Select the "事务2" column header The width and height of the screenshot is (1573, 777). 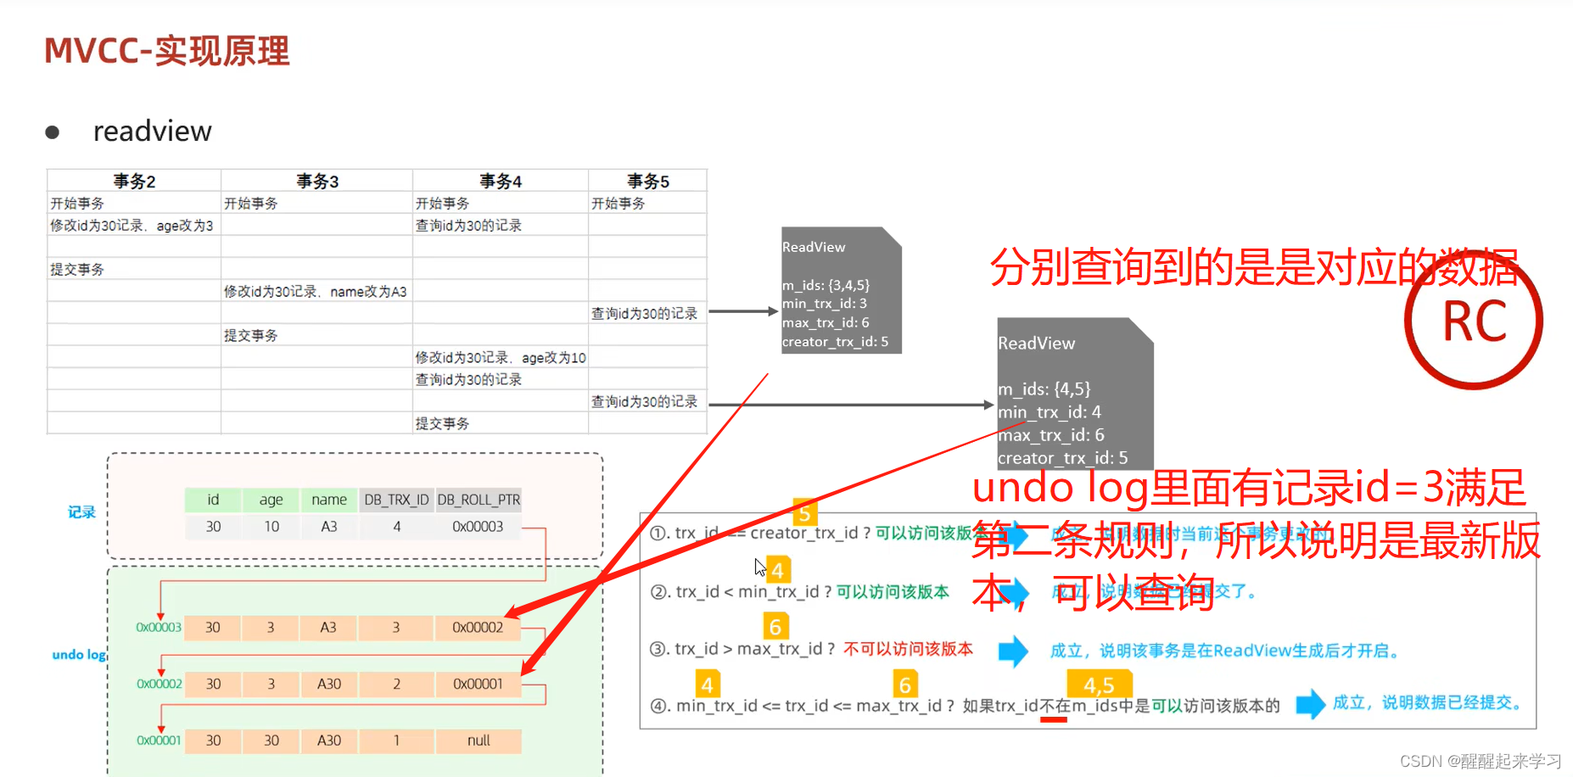pyautogui.click(x=134, y=181)
